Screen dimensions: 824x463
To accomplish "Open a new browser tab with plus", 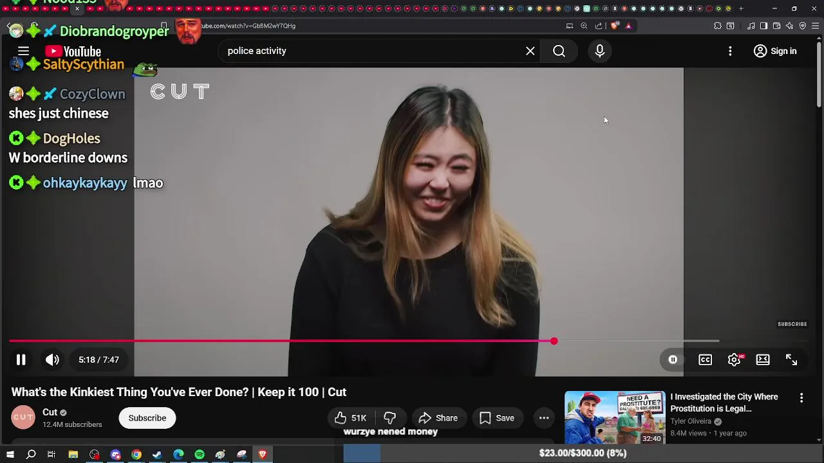I will point(741,8).
